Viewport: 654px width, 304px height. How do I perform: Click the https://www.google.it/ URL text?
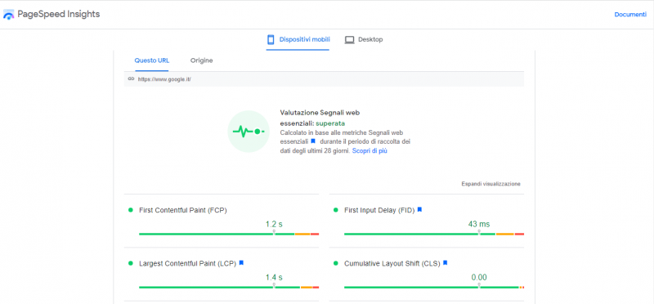(x=165, y=79)
